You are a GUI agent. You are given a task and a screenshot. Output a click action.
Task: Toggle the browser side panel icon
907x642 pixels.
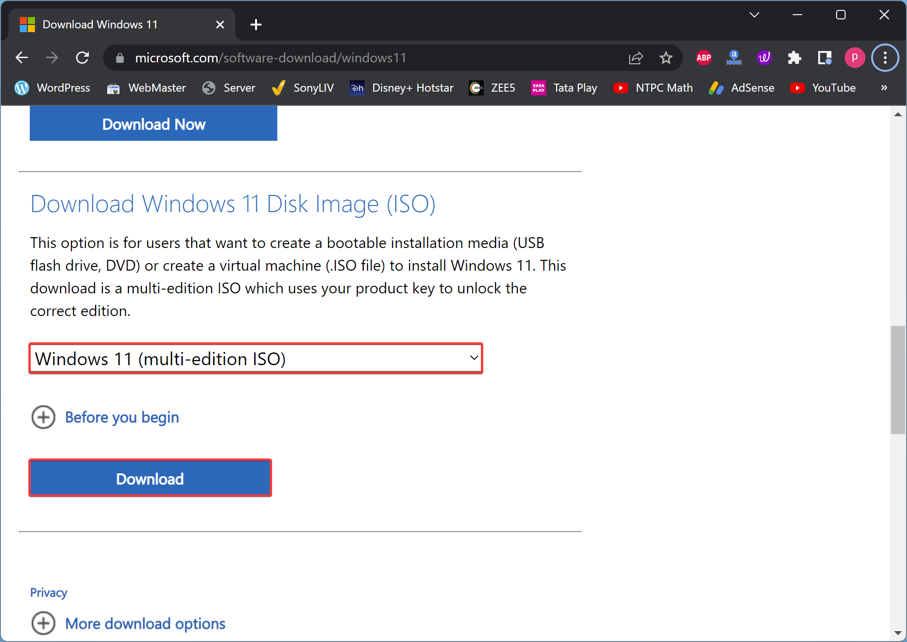point(825,58)
